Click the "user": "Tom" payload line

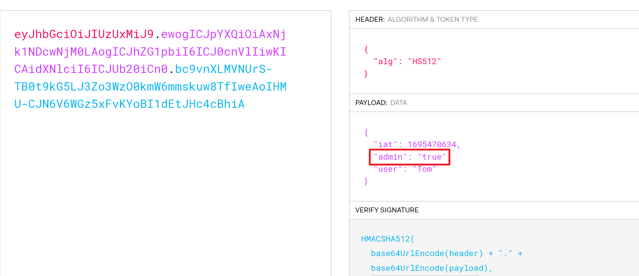click(x=405, y=169)
